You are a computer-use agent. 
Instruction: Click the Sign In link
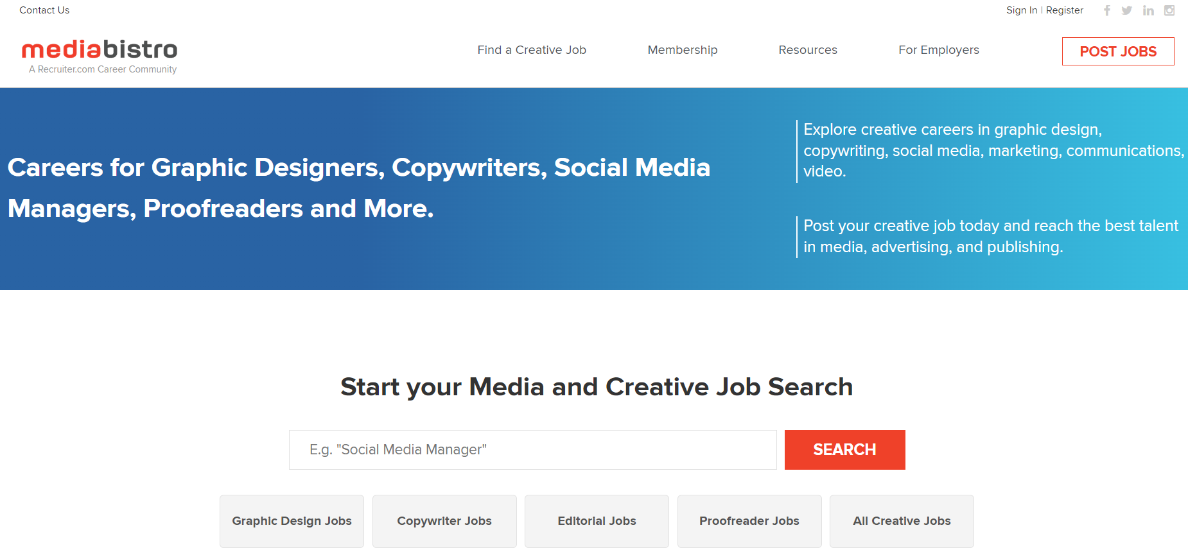pyautogui.click(x=1021, y=10)
